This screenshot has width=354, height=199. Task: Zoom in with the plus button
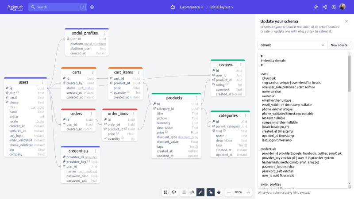click(x=248, y=192)
